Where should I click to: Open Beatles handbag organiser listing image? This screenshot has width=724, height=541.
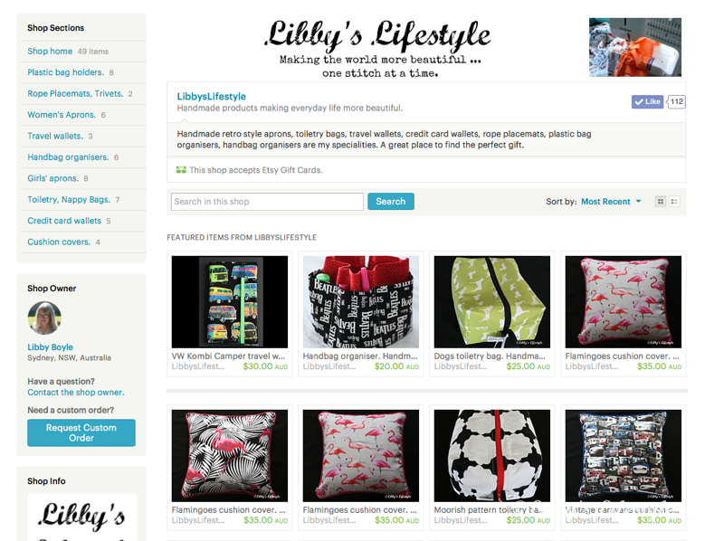[x=360, y=302]
